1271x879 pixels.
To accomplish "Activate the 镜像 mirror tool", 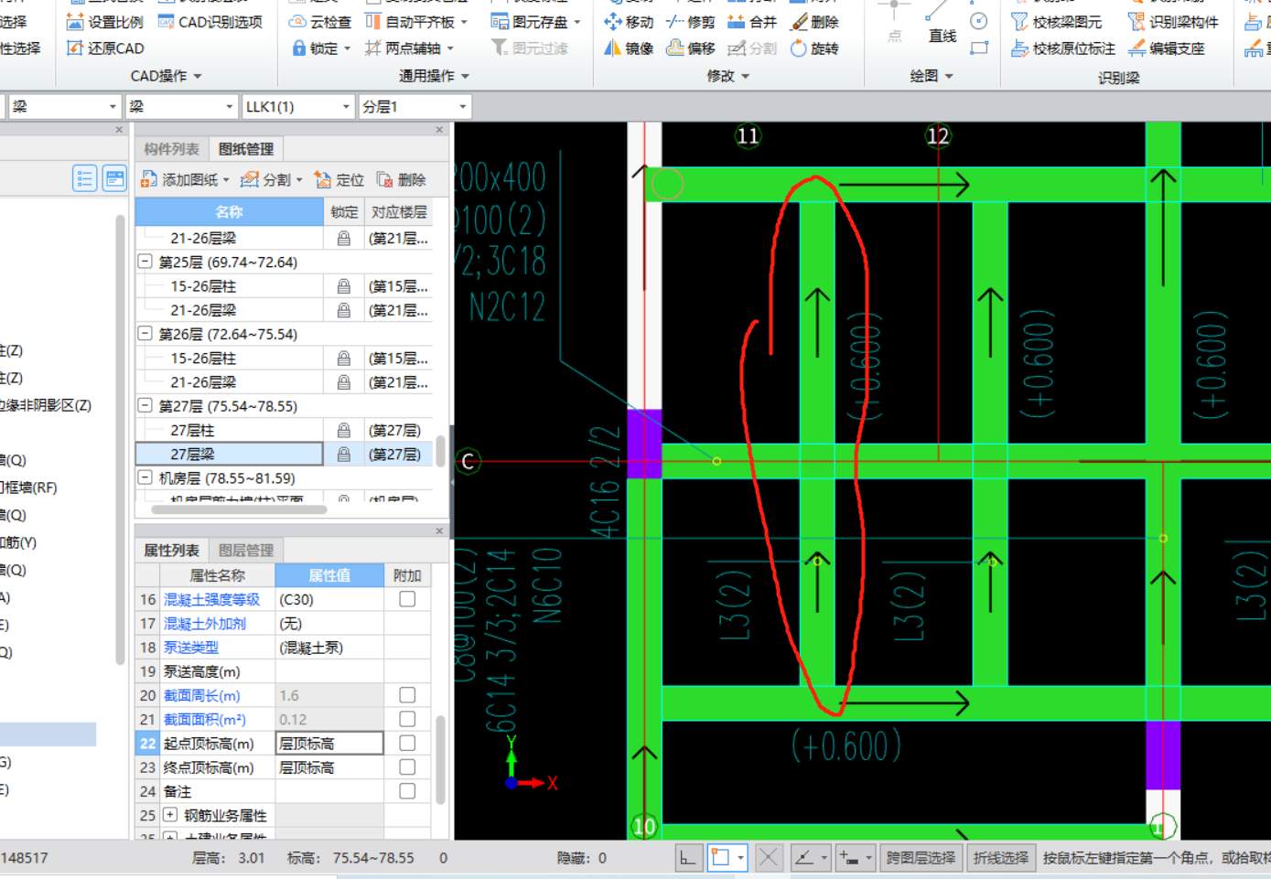I will coord(629,48).
